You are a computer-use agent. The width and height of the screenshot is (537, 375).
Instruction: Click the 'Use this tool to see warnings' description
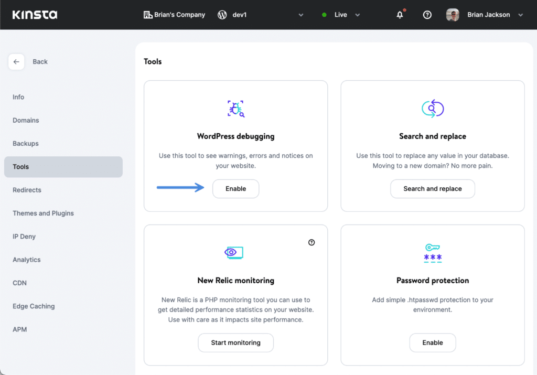pyautogui.click(x=235, y=160)
